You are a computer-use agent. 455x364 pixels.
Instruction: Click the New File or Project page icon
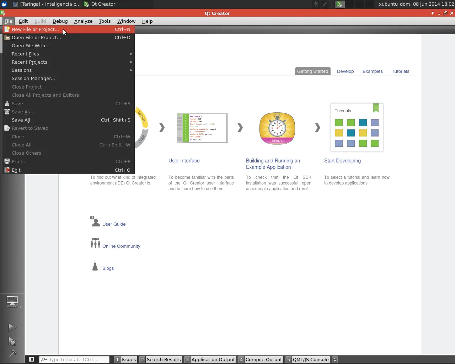coord(7,29)
